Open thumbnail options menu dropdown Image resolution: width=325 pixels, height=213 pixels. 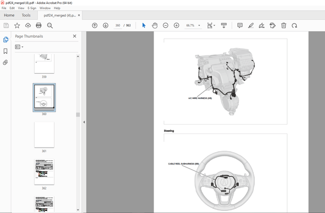19,47
